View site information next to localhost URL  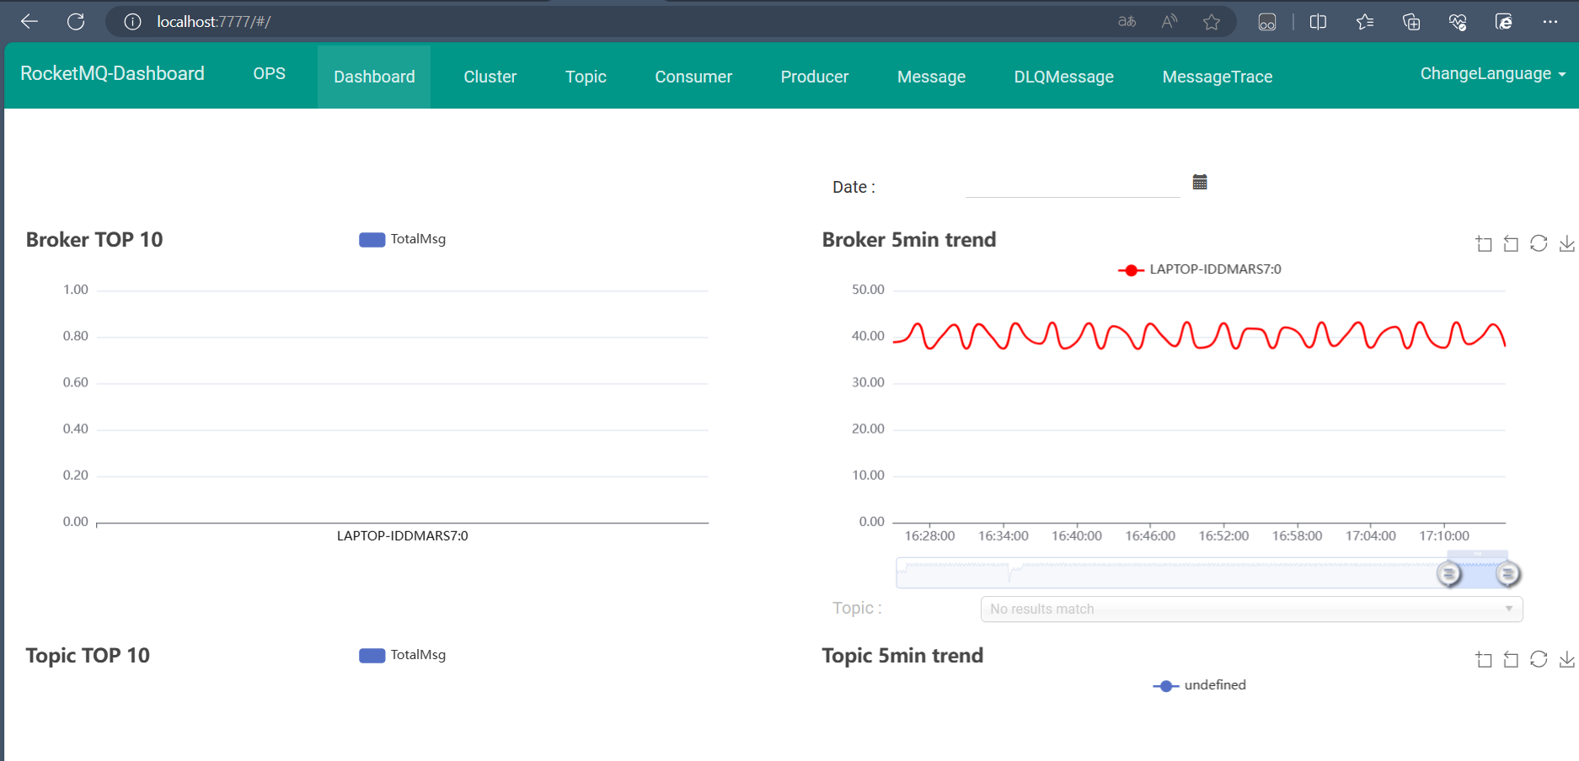132,22
